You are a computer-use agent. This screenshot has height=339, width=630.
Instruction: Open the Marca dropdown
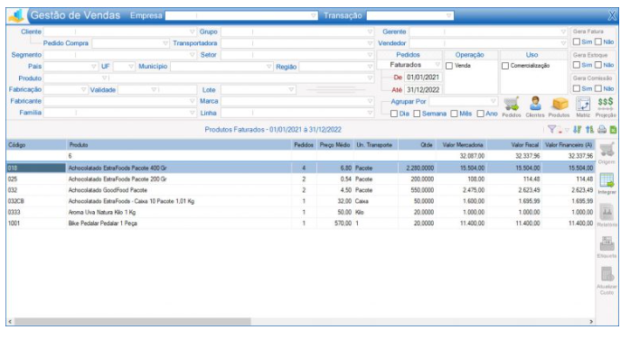click(x=370, y=101)
